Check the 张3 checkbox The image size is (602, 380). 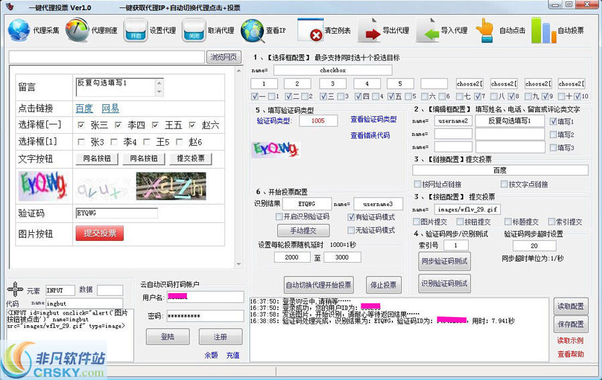(81, 142)
